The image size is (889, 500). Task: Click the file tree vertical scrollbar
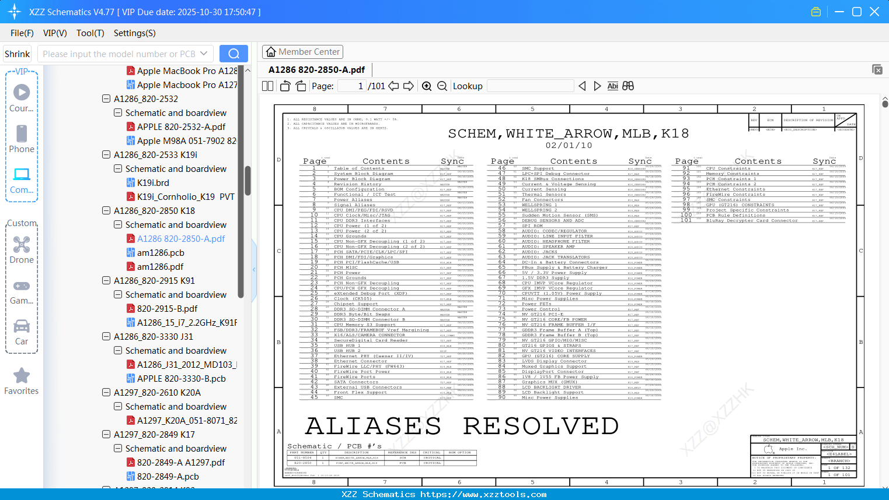pos(247,181)
